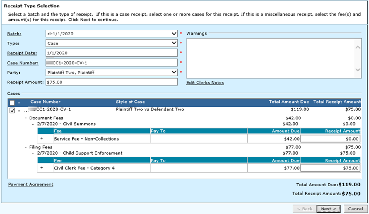The image size is (369, 214).
Task: Click the Receipt Date link
Action: point(22,53)
